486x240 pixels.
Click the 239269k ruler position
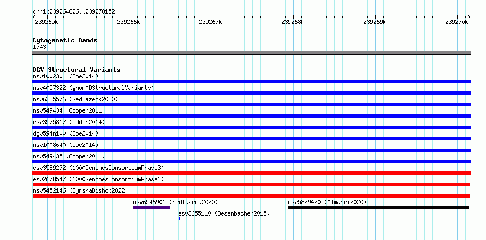point(375,22)
